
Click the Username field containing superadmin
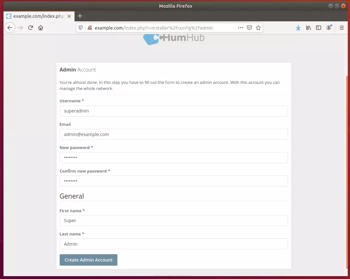point(174,111)
